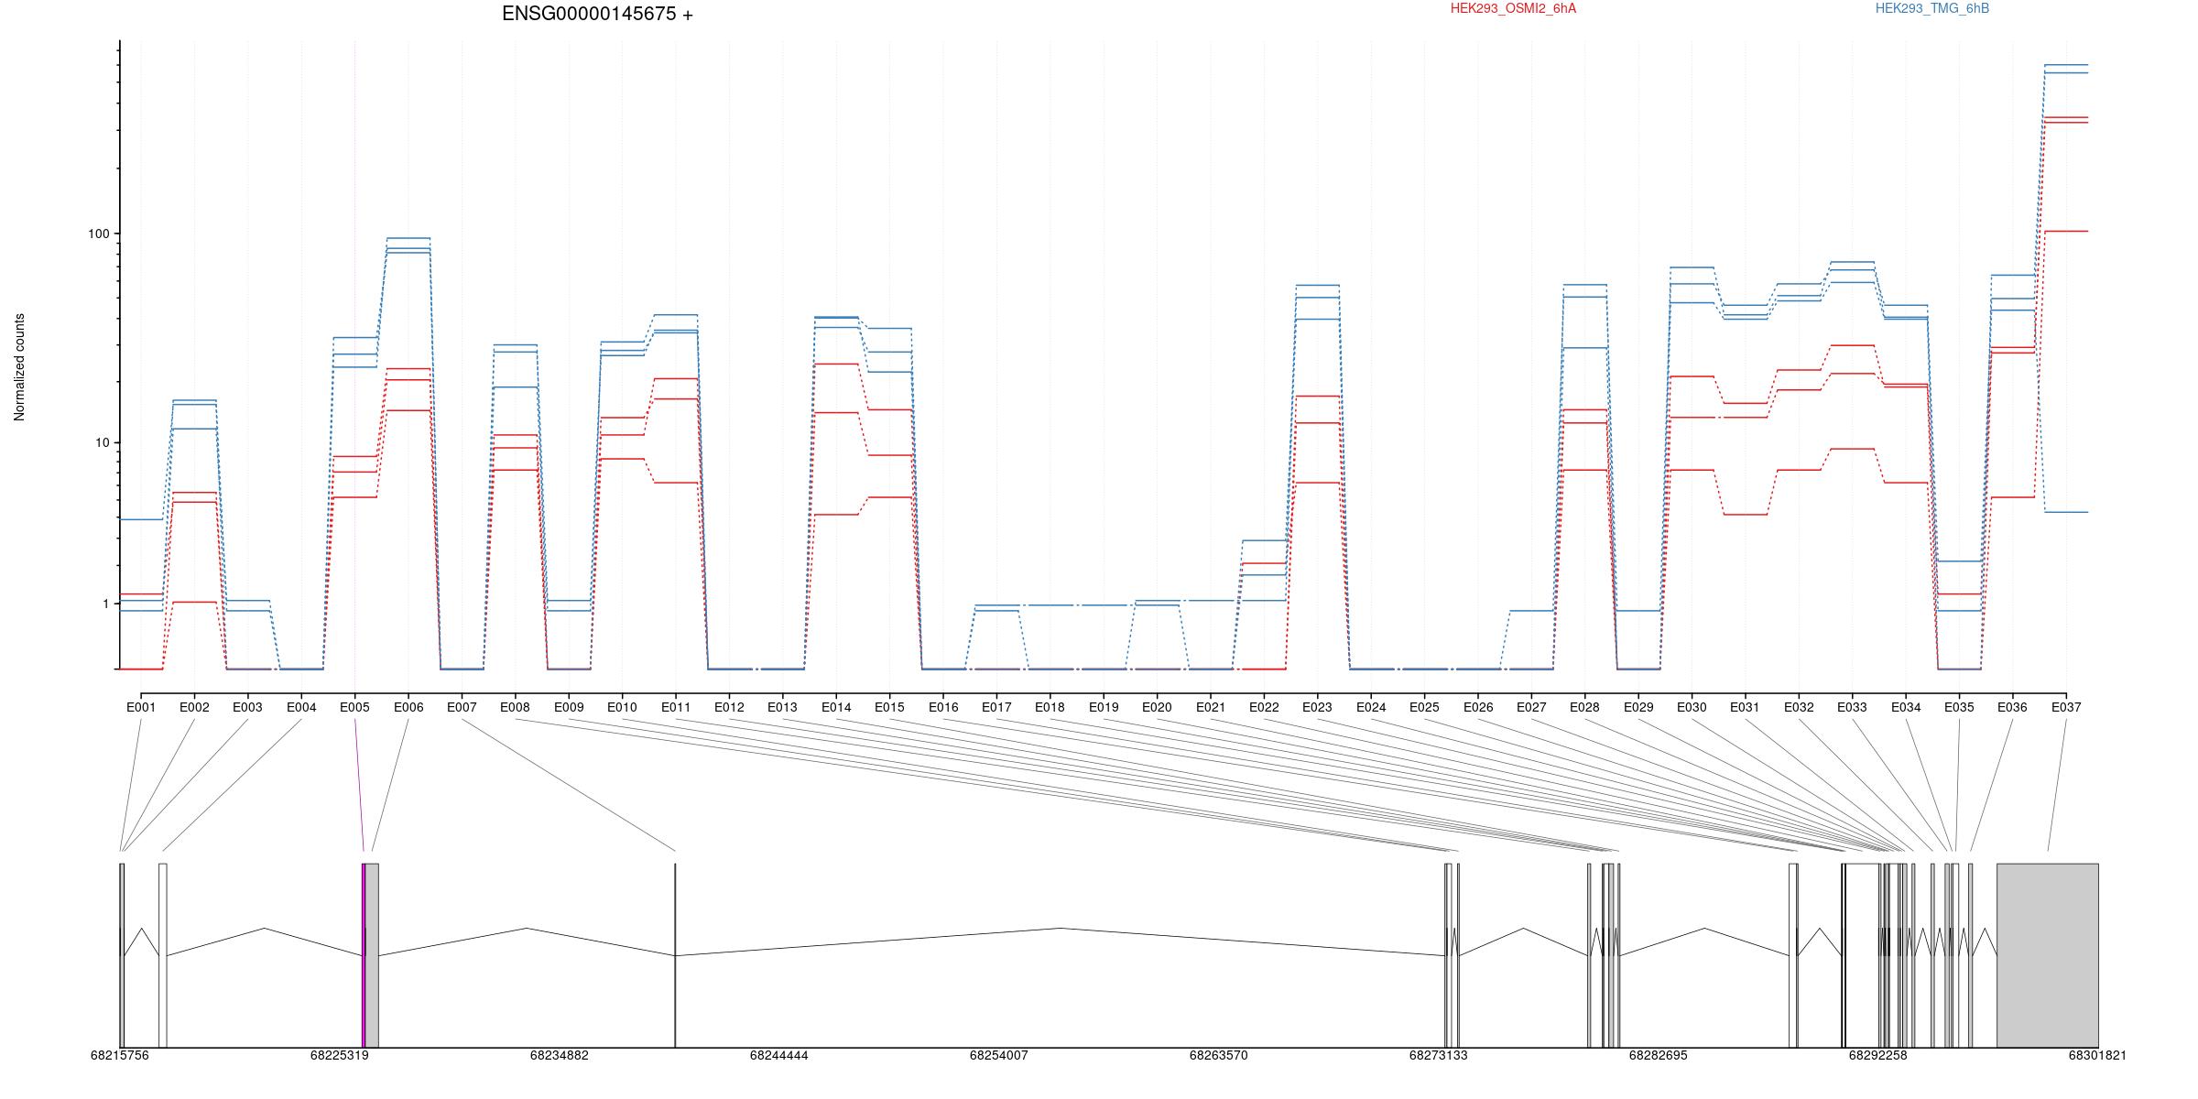Select exon label E007
The width and height of the screenshot is (2198, 1099).
462,707
